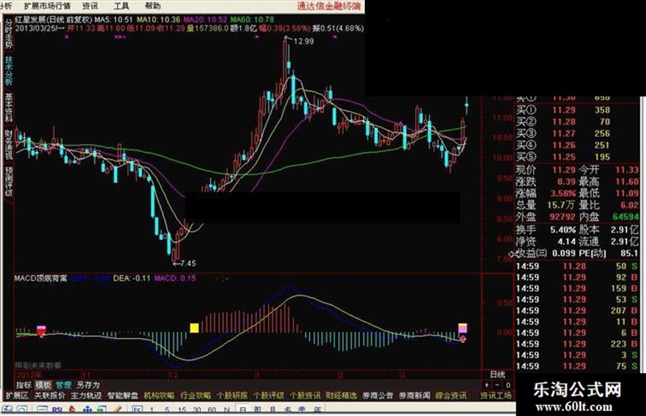Switch to the 基本资料 side tab

click(9, 107)
